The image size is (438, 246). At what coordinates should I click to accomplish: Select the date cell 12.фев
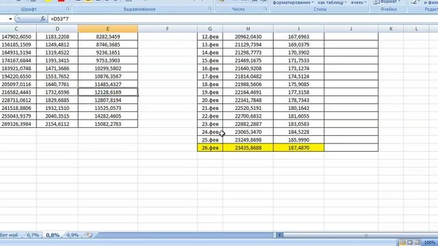tap(210, 36)
